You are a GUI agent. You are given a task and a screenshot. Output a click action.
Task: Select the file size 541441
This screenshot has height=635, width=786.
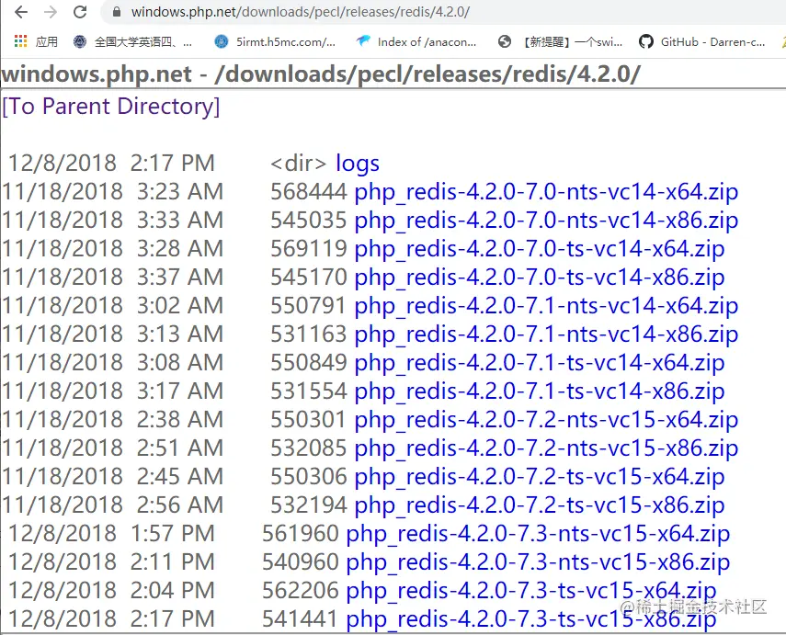coord(301,619)
